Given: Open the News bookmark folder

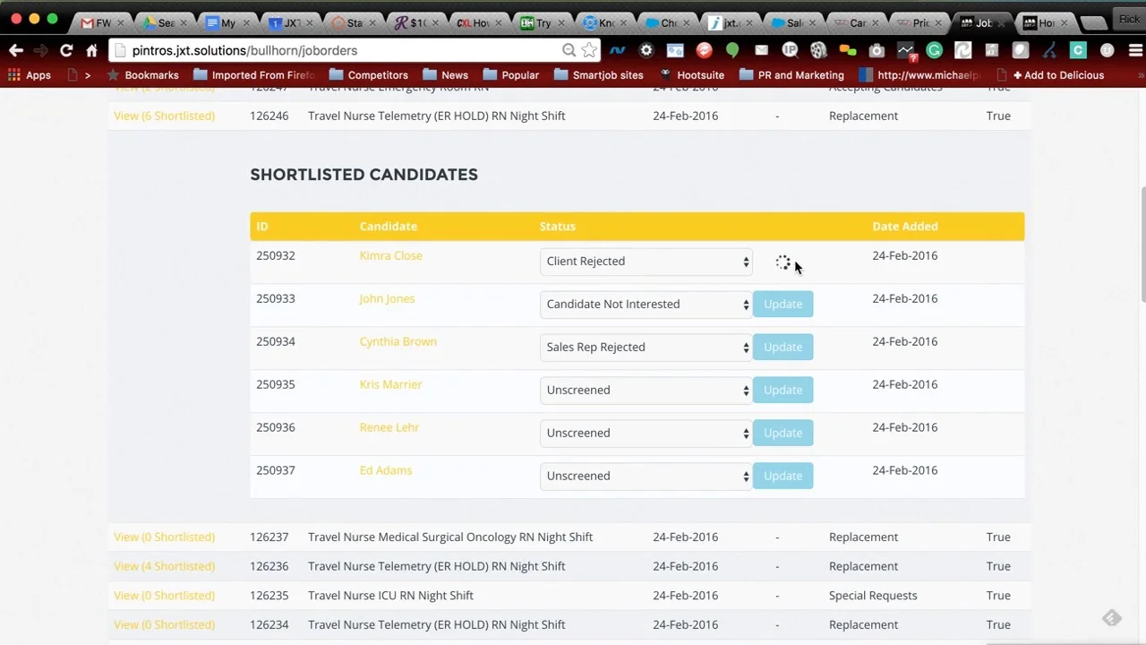Looking at the screenshot, I should (445, 75).
